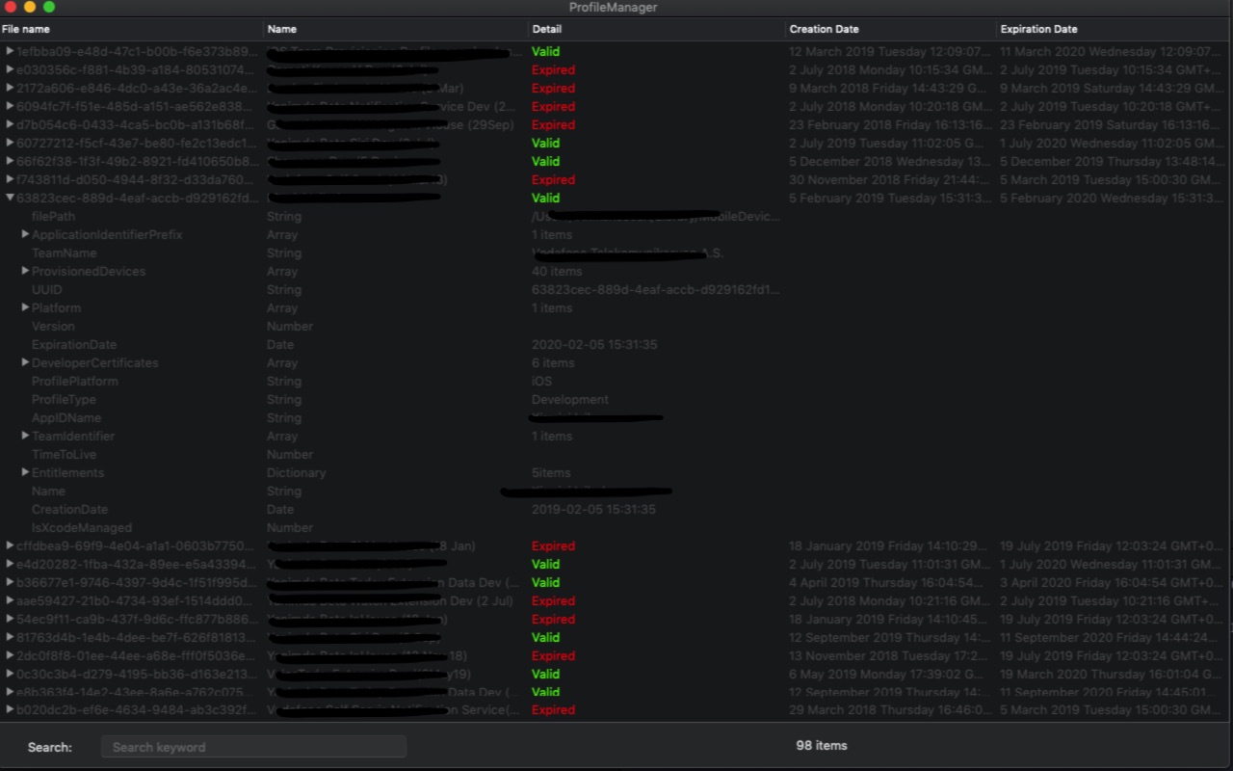
Task: Expand the Entitlements dictionary
Action: tap(25, 472)
